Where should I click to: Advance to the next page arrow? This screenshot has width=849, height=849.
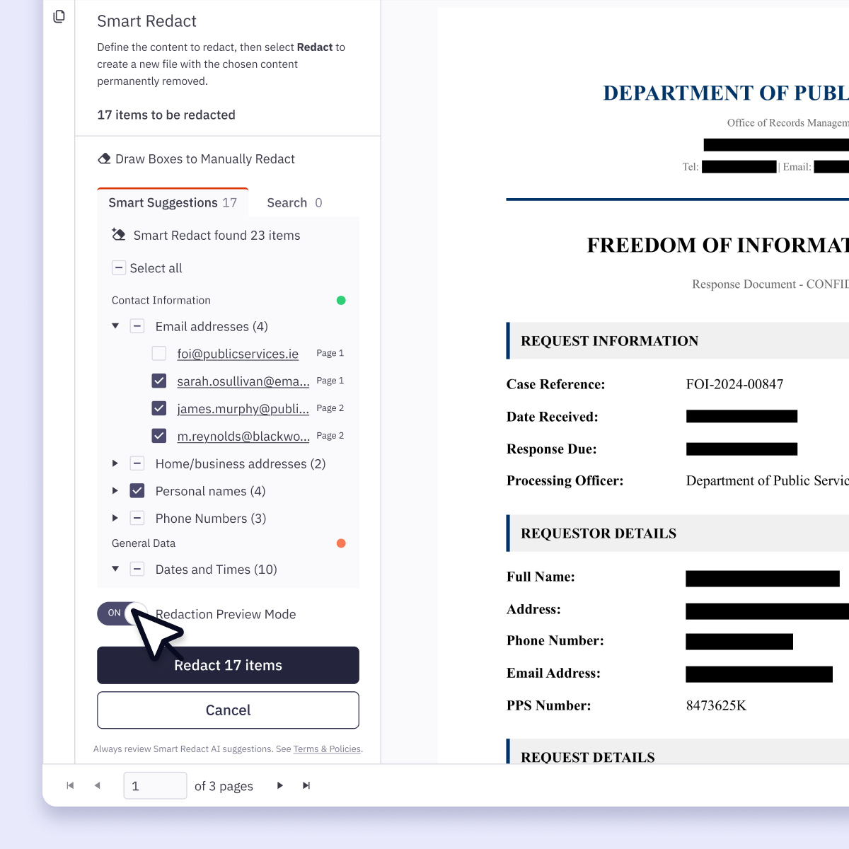coord(279,785)
